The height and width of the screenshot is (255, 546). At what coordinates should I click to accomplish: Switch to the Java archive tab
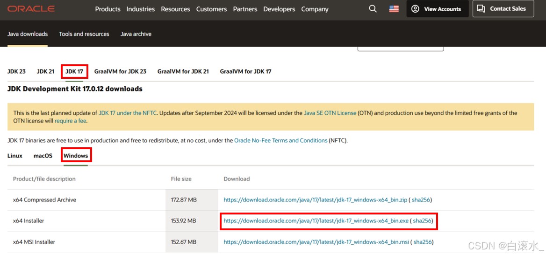tap(136, 34)
